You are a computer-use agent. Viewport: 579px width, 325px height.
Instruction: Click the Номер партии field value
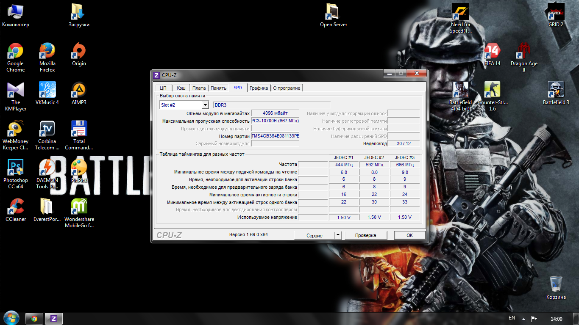tap(275, 136)
